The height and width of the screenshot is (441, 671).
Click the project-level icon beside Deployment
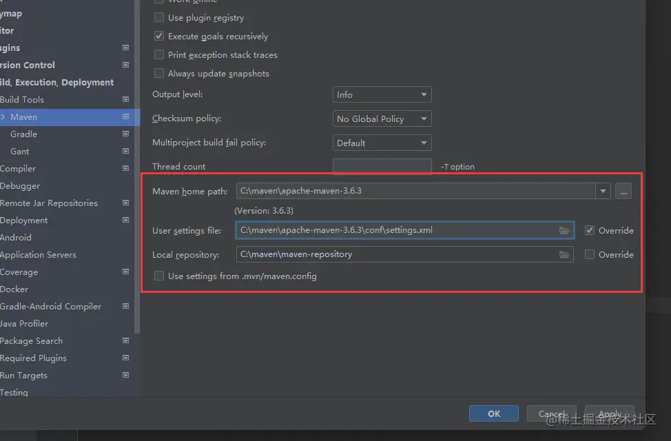click(126, 220)
